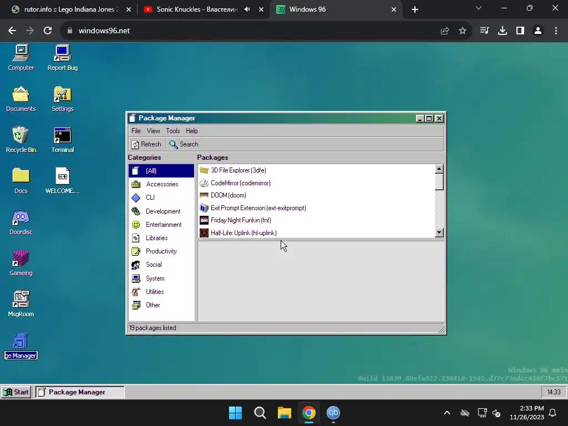
Task: Click the Windows 96 Start button
Action: pyautogui.click(x=16, y=392)
